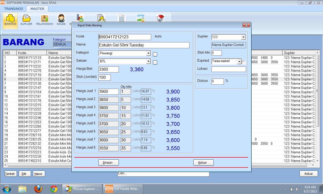Select row with Kode 8993417112133
Image resolution: width=323 pixels, height=194 pixels.
[x=38, y=58]
